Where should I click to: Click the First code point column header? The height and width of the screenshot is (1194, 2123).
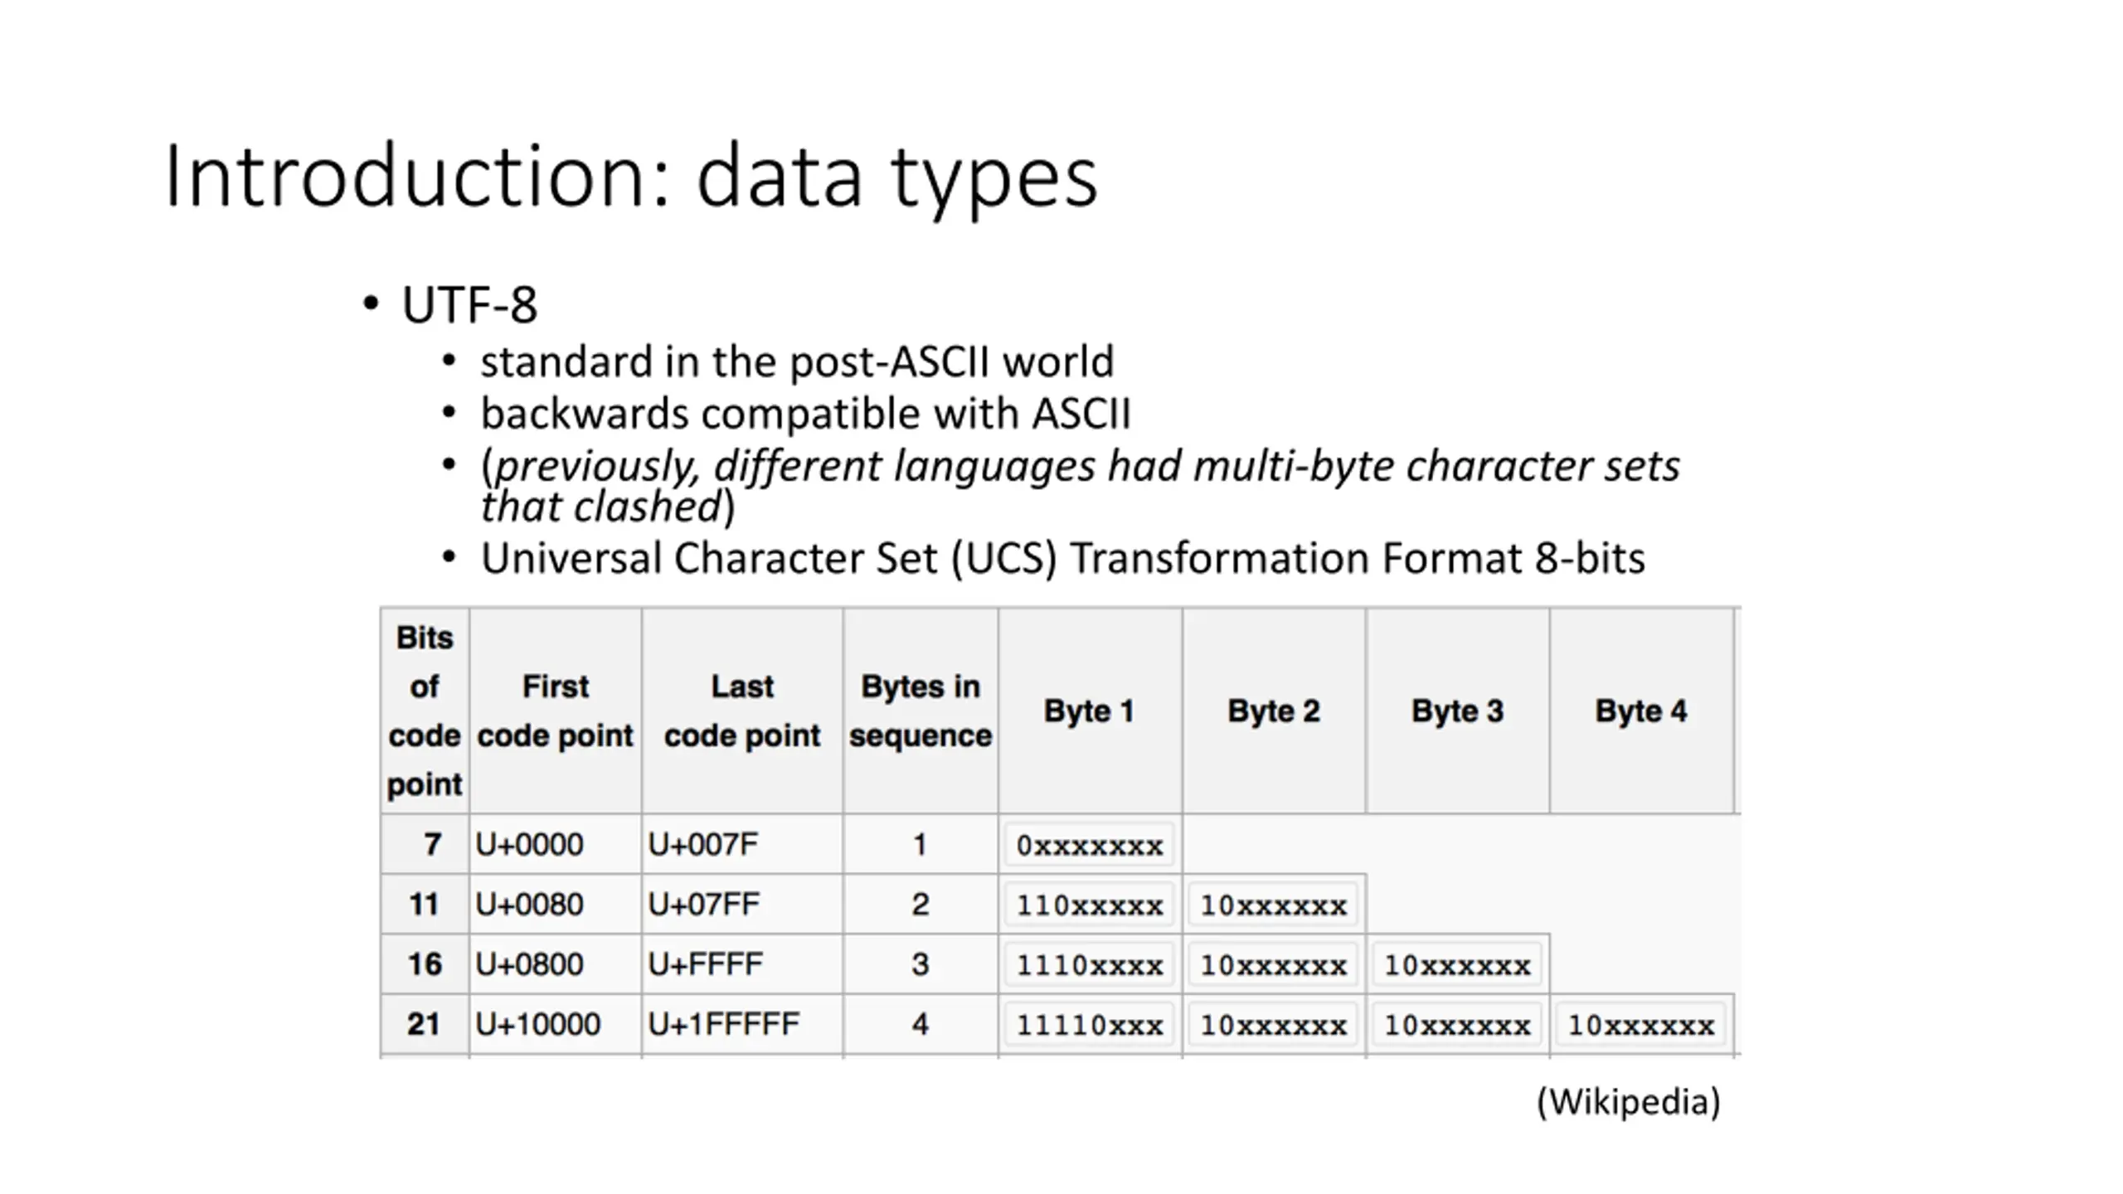click(555, 711)
